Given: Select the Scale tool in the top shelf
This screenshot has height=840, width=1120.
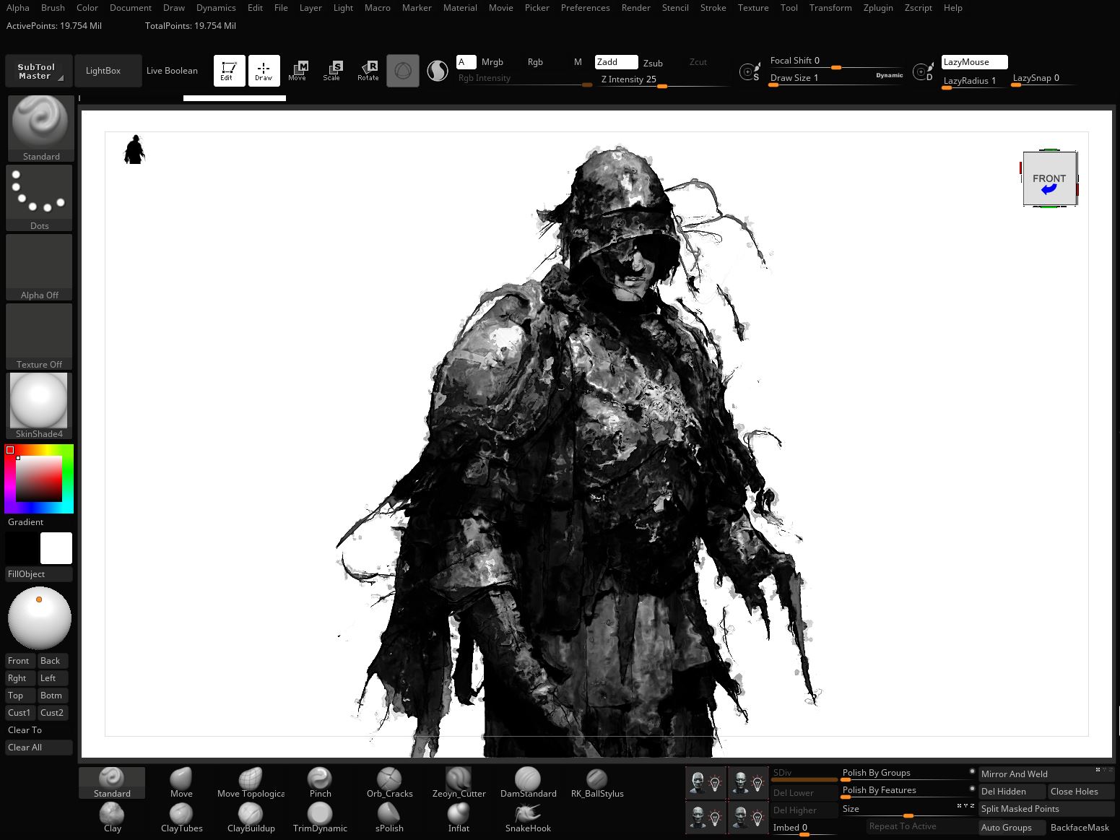Looking at the screenshot, I should coord(333,70).
